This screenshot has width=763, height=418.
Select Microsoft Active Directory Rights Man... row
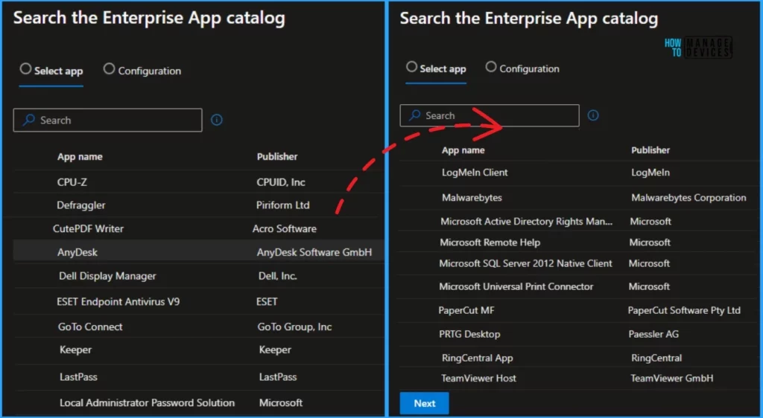coord(577,222)
